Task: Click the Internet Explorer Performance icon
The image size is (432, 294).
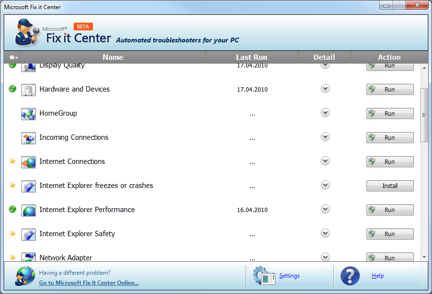Action: 28,210
